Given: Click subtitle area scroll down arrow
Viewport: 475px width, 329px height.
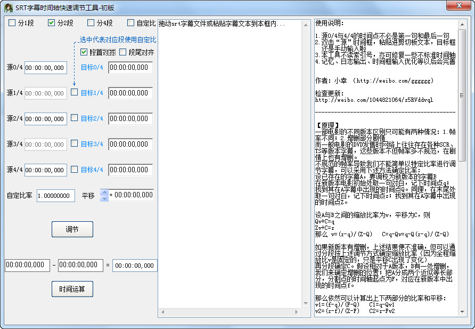Looking at the screenshot, I should tap(306, 303).
